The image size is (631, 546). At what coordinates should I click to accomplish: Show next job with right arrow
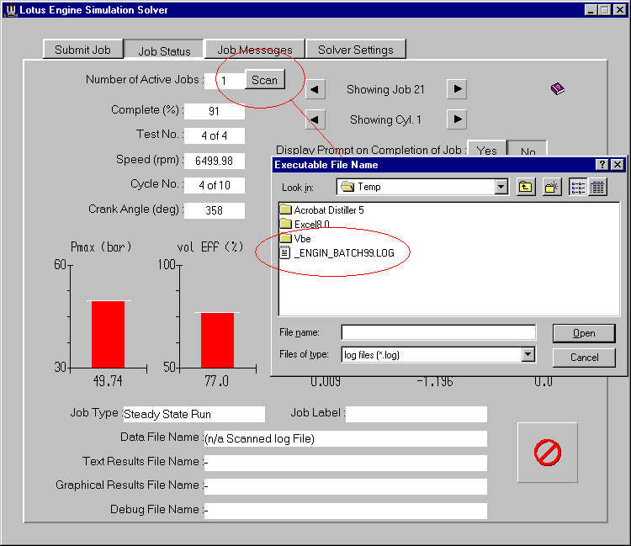[x=457, y=89]
